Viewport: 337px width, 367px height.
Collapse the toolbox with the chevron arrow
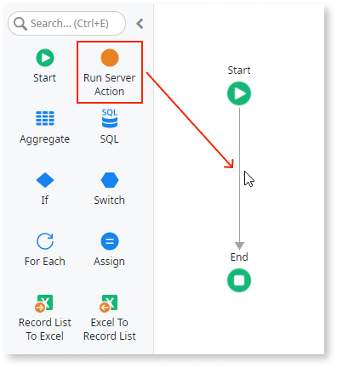coord(140,24)
